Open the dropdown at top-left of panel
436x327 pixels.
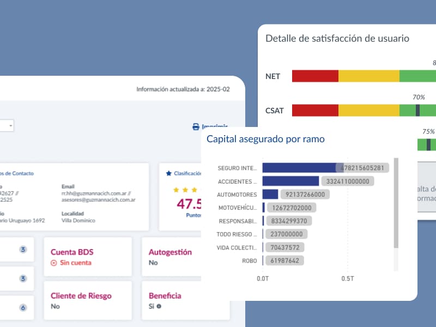7,126
